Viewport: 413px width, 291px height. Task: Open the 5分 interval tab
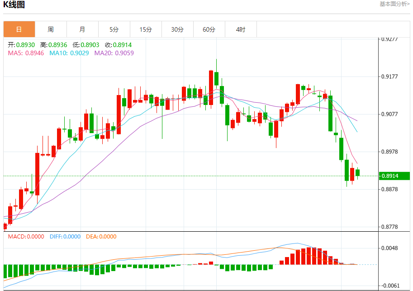pos(114,29)
